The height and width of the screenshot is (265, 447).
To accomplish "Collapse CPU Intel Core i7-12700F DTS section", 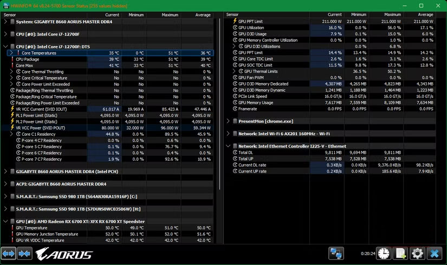I will click(5, 47).
